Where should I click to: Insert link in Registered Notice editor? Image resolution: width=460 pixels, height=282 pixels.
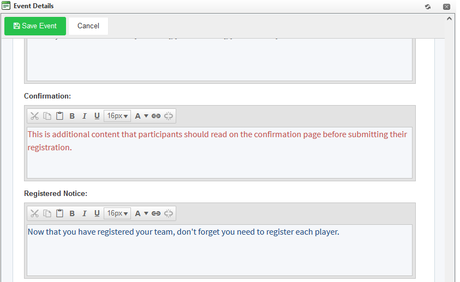point(156,213)
